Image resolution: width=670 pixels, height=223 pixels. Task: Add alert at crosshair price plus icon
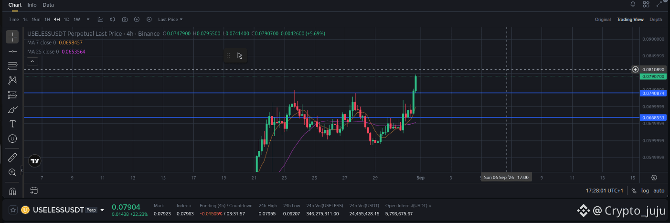pyautogui.click(x=636, y=69)
